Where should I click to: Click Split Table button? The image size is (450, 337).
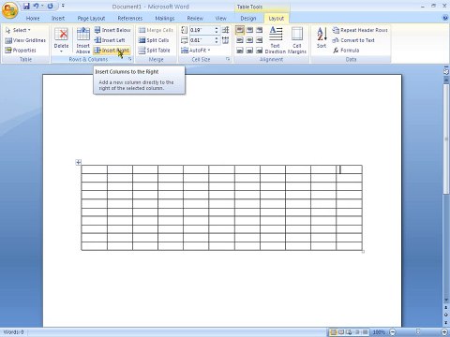tap(155, 51)
